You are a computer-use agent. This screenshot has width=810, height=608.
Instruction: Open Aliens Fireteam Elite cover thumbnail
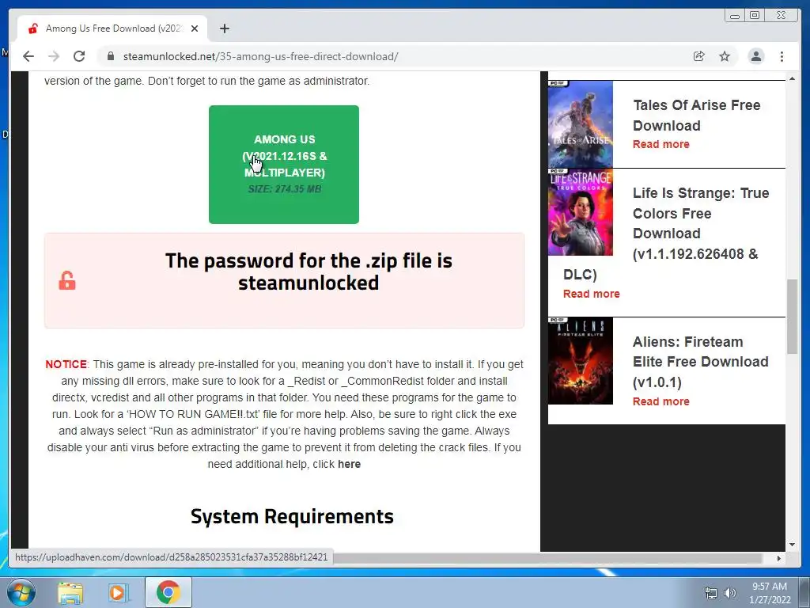click(580, 361)
